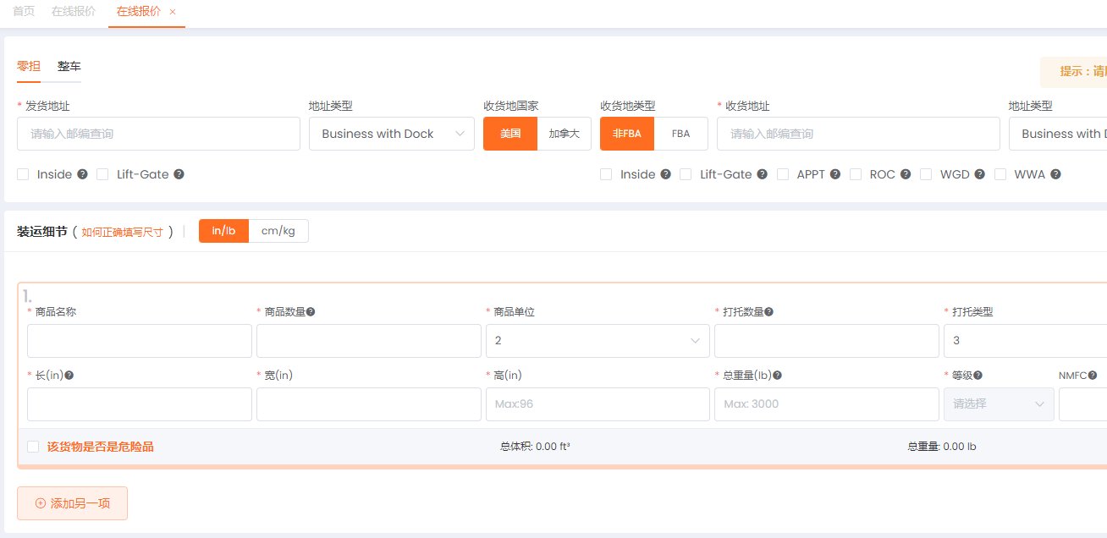1107x538 pixels.
Task: Close the active 在线报价 tab
Action: pos(173,12)
